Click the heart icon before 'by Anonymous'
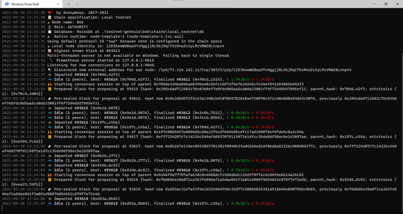Viewport: 403px width, 214px height. [x=49, y=12]
